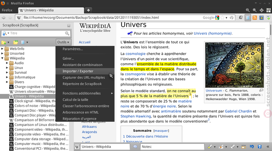Expand the Survival folder arrow
The image size is (272, 151).
pyautogui.click(x=7, y=72)
